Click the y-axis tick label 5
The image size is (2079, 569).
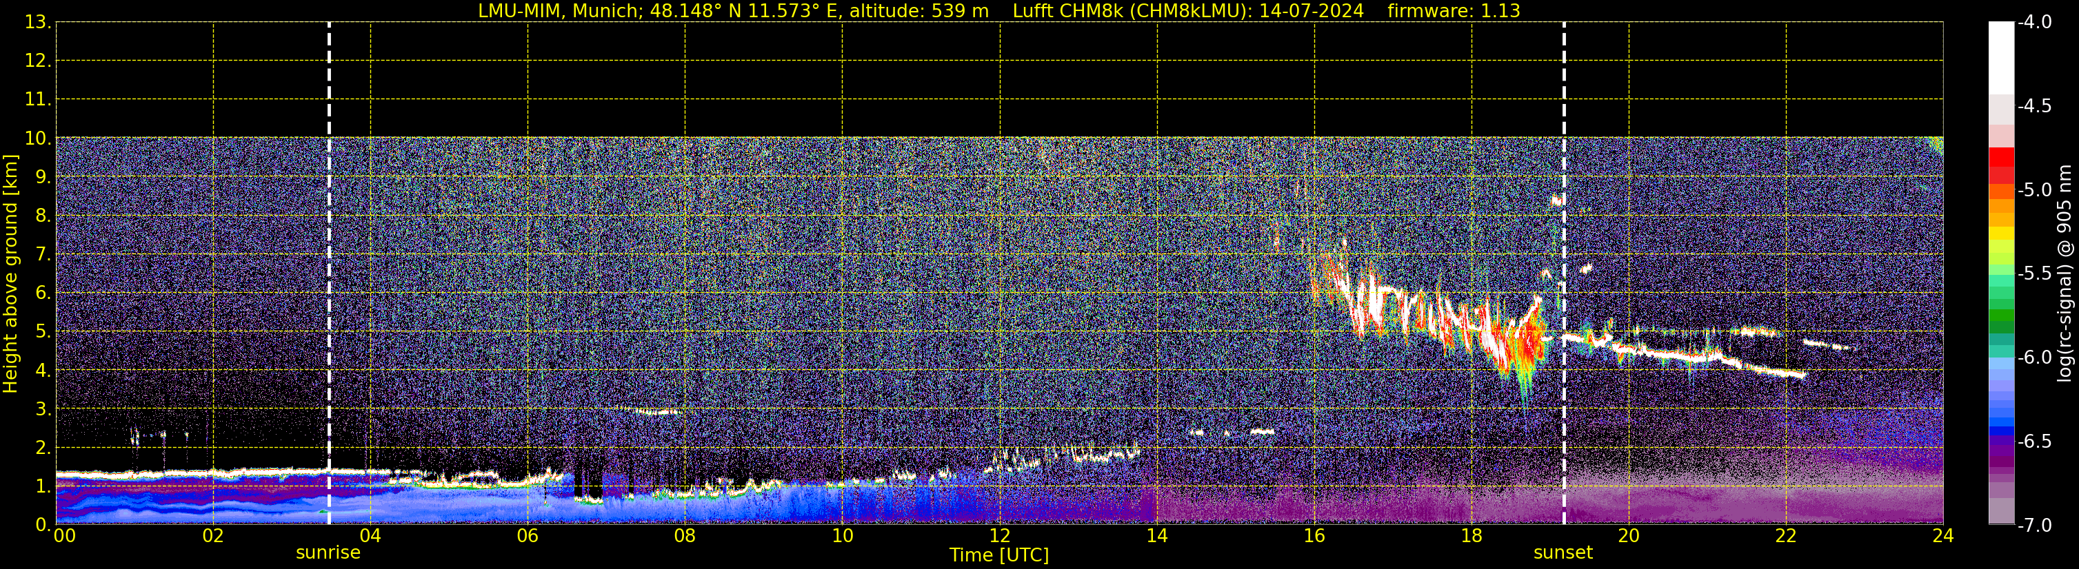pos(43,332)
